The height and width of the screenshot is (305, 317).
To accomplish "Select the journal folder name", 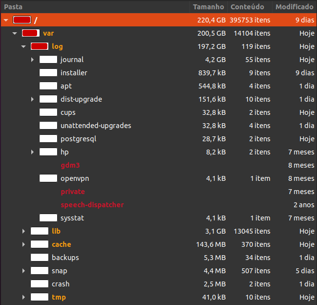I will coord(72,60).
